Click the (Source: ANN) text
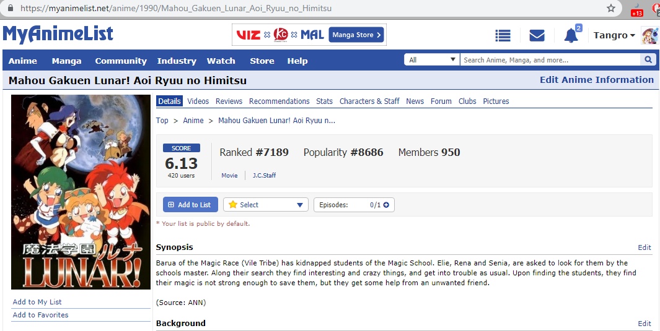Screen dimensions: 660x331 tap(181, 303)
